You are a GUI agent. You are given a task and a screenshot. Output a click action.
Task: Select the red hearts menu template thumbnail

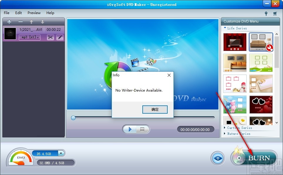tap(261, 105)
